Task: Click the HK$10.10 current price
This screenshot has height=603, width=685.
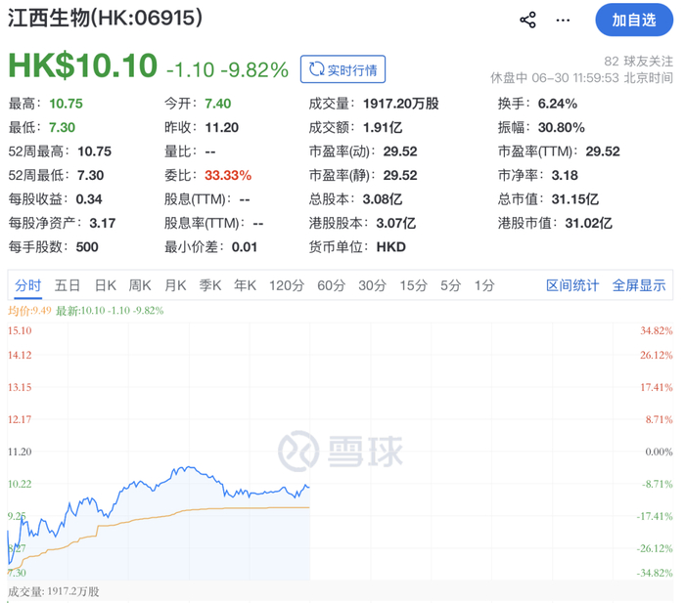Action: 82,65
